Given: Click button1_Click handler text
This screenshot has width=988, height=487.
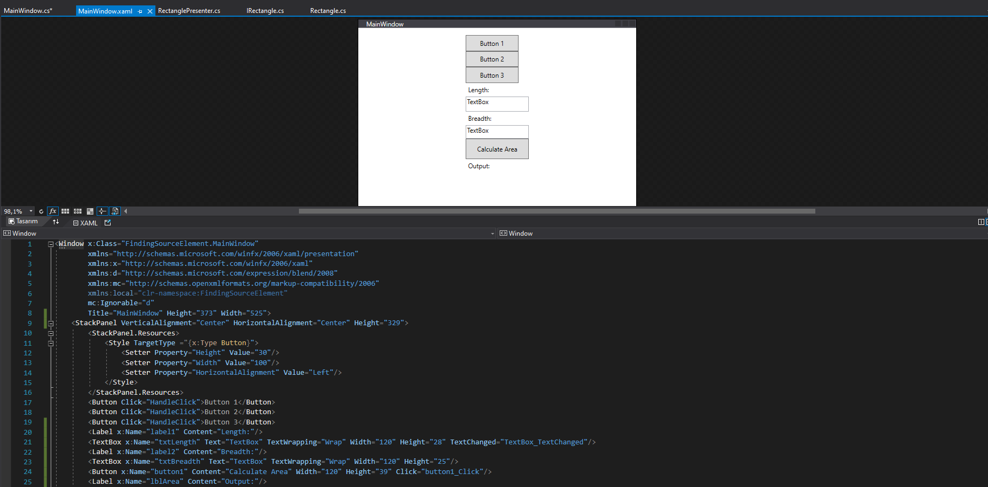Looking at the screenshot, I should [453, 472].
